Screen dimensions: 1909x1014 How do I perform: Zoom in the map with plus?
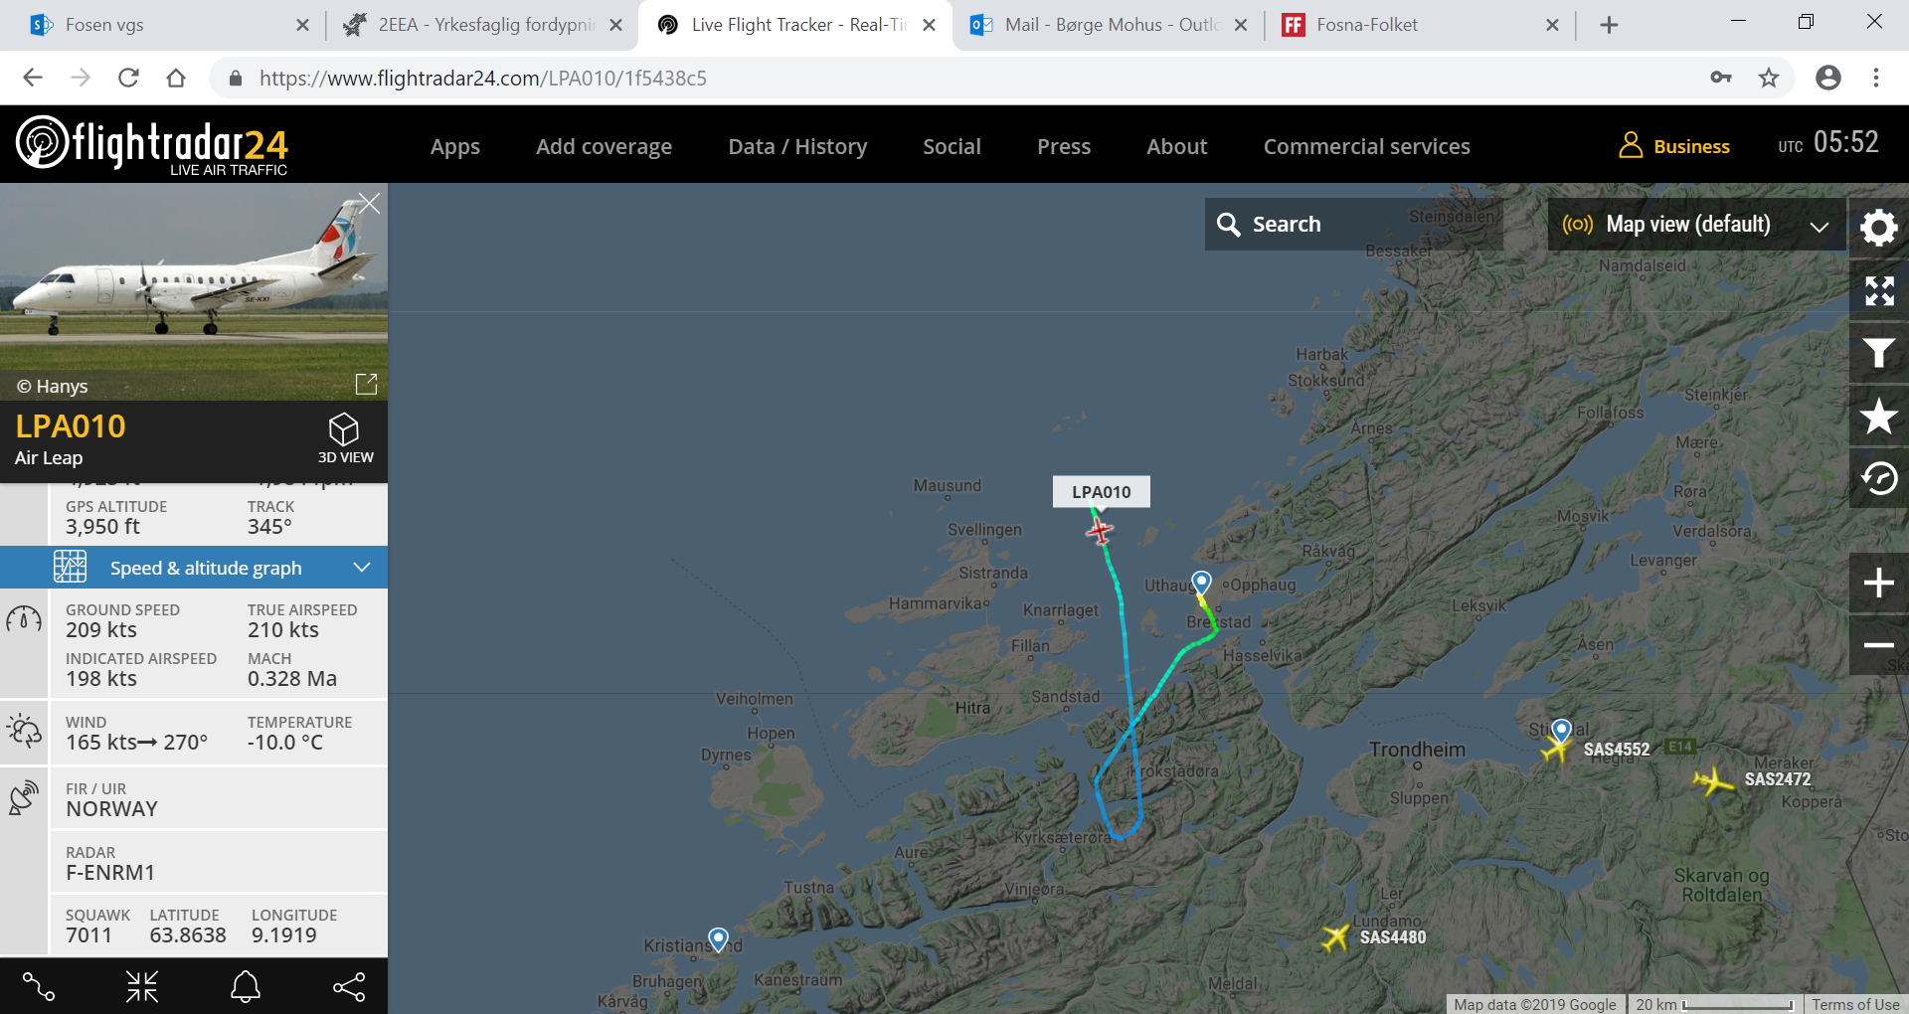tap(1878, 583)
